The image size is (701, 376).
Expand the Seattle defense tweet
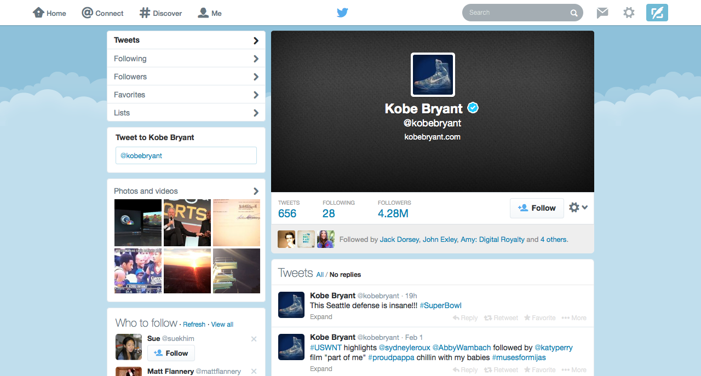tap(321, 317)
